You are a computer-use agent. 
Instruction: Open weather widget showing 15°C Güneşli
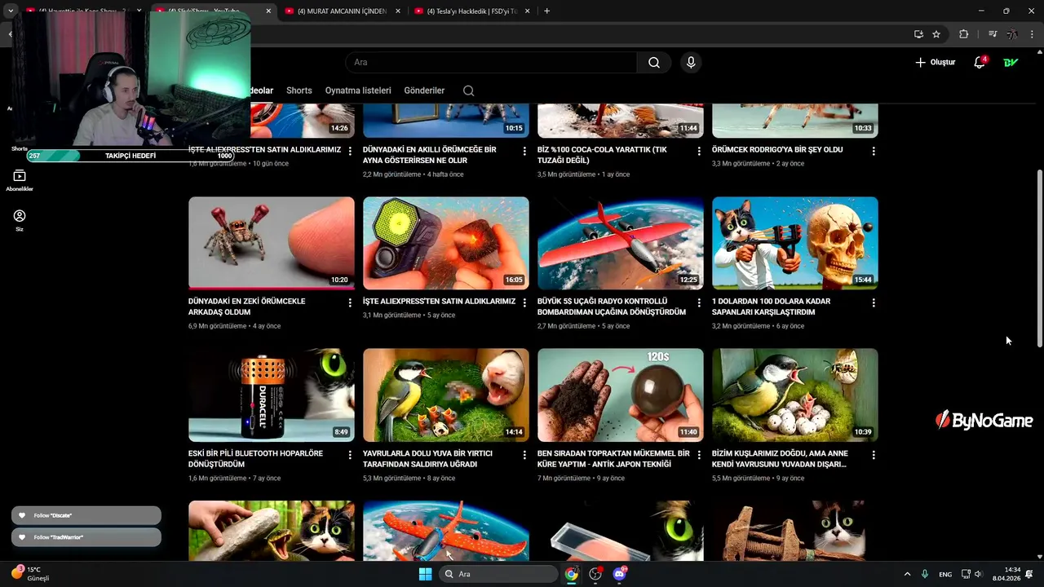click(x=30, y=574)
